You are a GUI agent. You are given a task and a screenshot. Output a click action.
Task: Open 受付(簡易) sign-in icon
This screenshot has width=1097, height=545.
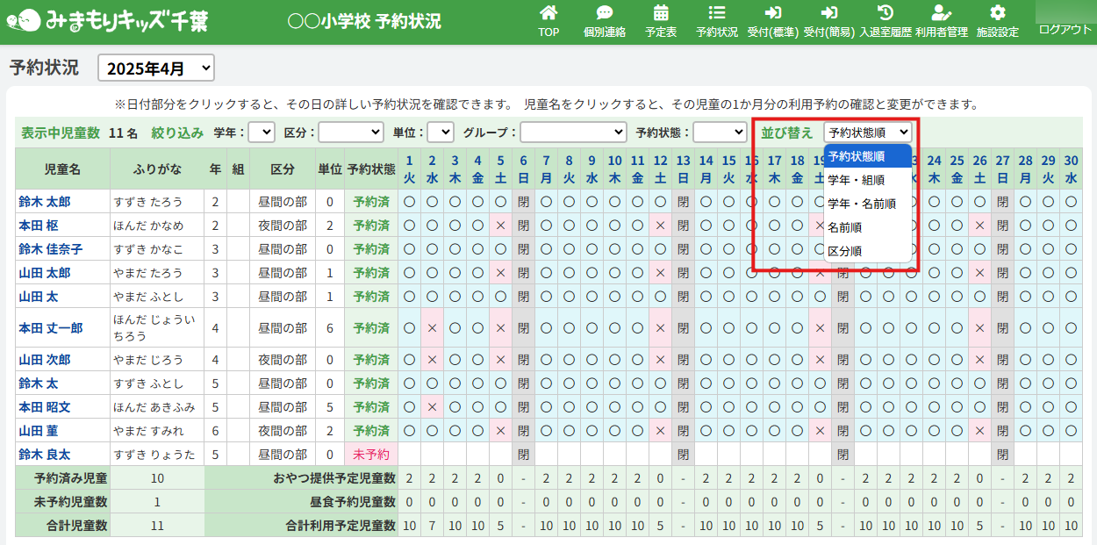pos(829,15)
